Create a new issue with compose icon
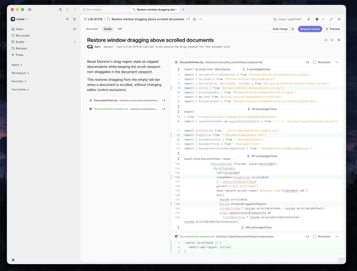 (x=75, y=19)
